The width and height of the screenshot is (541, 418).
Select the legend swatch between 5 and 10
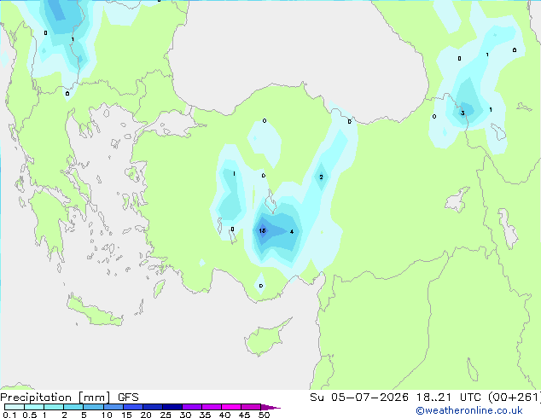(x=93, y=407)
